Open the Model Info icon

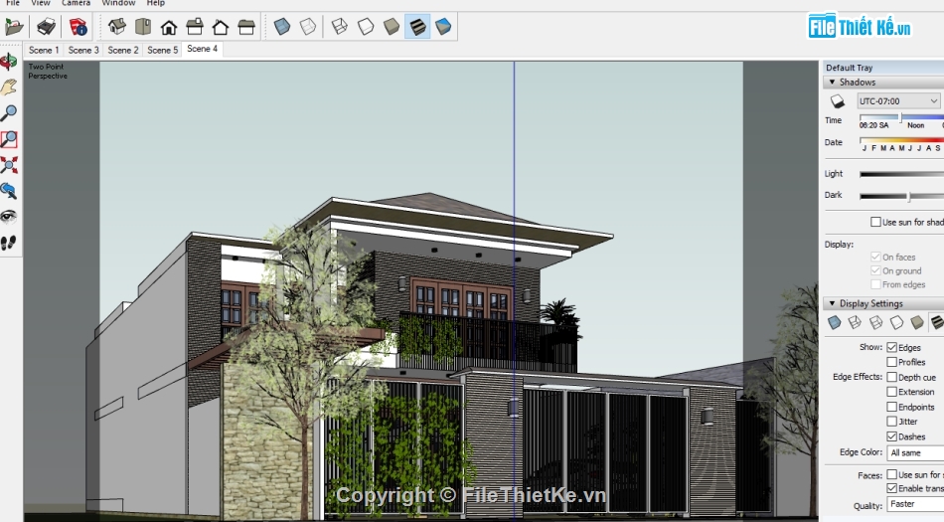tap(79, 27)
